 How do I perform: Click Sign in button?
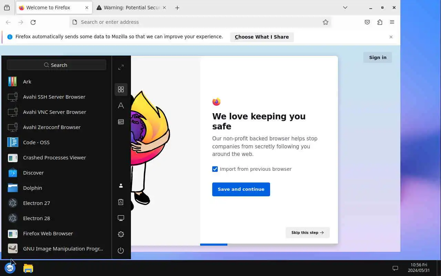[378, 58]
